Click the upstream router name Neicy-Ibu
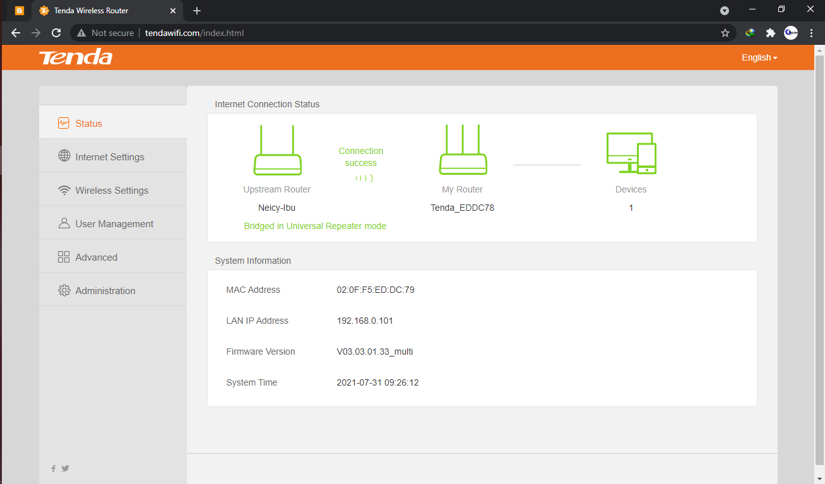This screenshot has height=484, width=825. coord(276,208)
